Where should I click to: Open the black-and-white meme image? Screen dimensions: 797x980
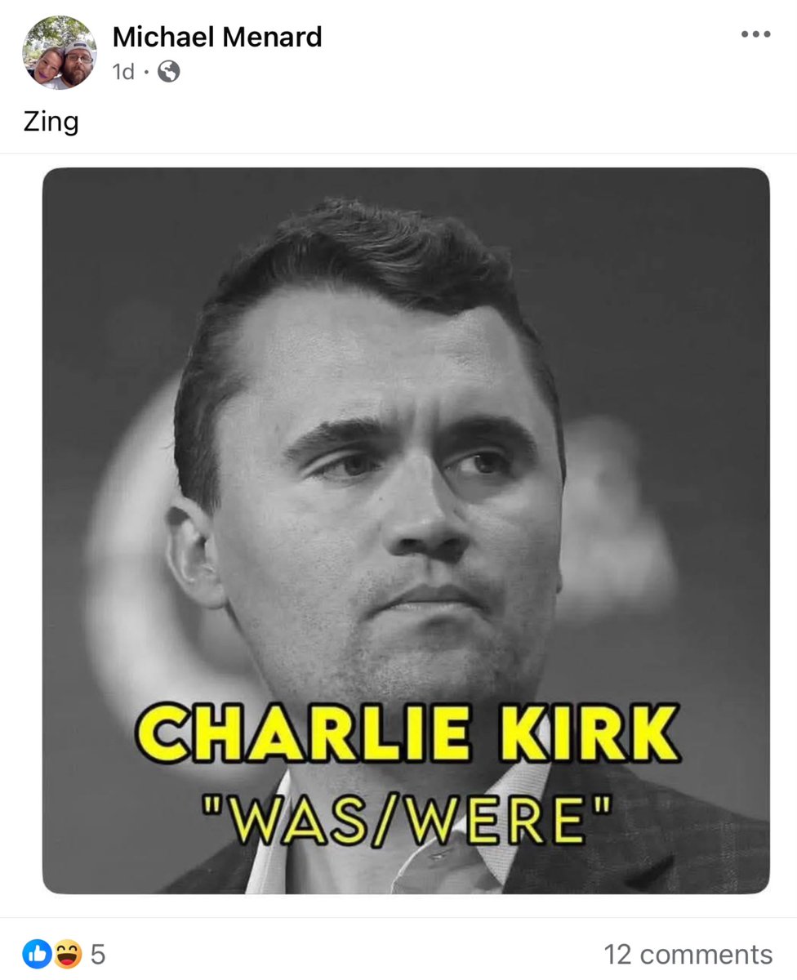tap(406, 531)
